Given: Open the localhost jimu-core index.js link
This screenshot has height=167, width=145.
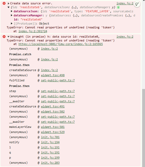Looking at the screenshot, I should click(61, 44).
